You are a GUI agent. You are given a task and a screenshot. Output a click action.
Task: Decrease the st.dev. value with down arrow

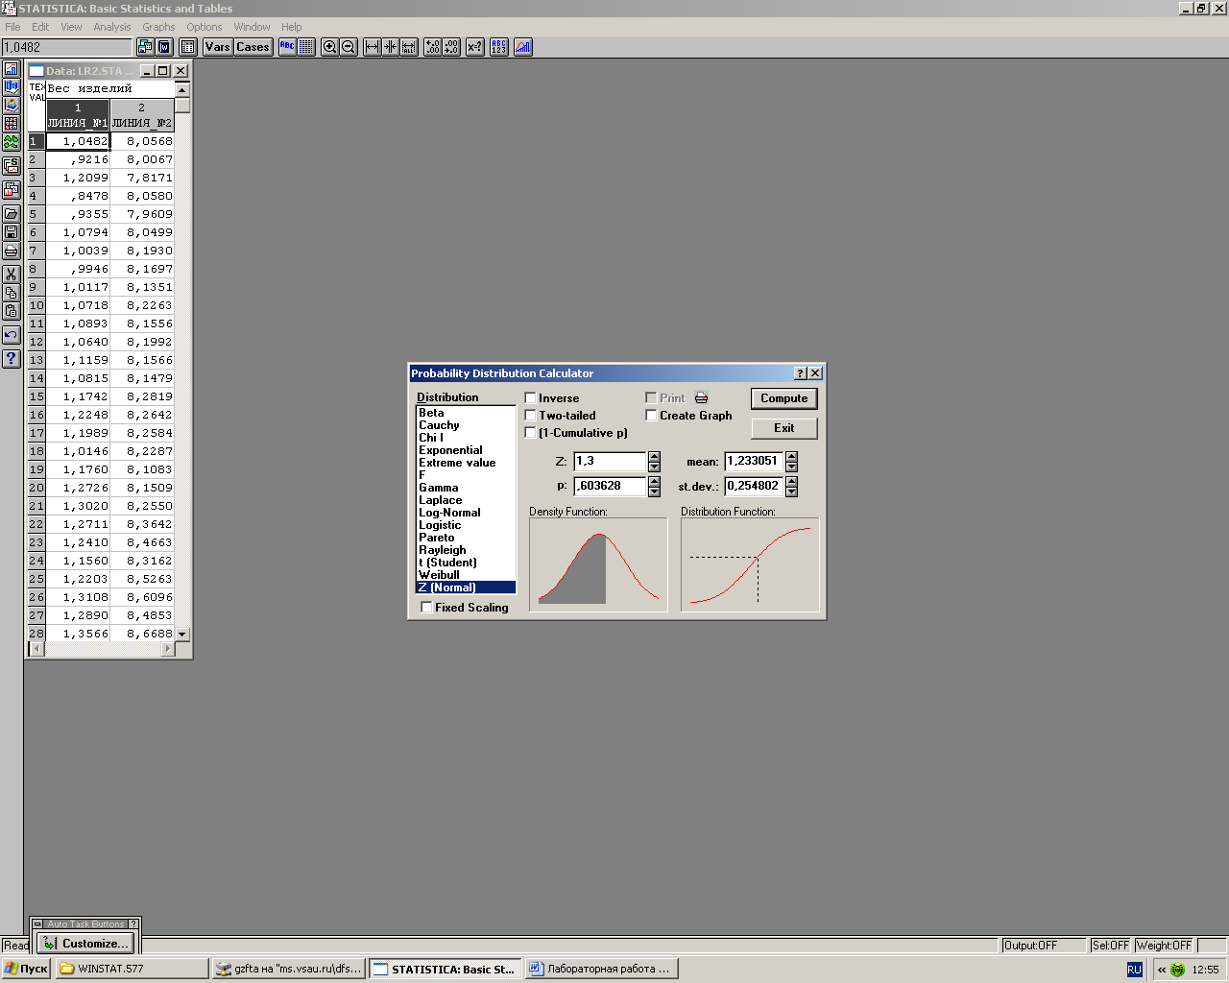tap(791, 491)
